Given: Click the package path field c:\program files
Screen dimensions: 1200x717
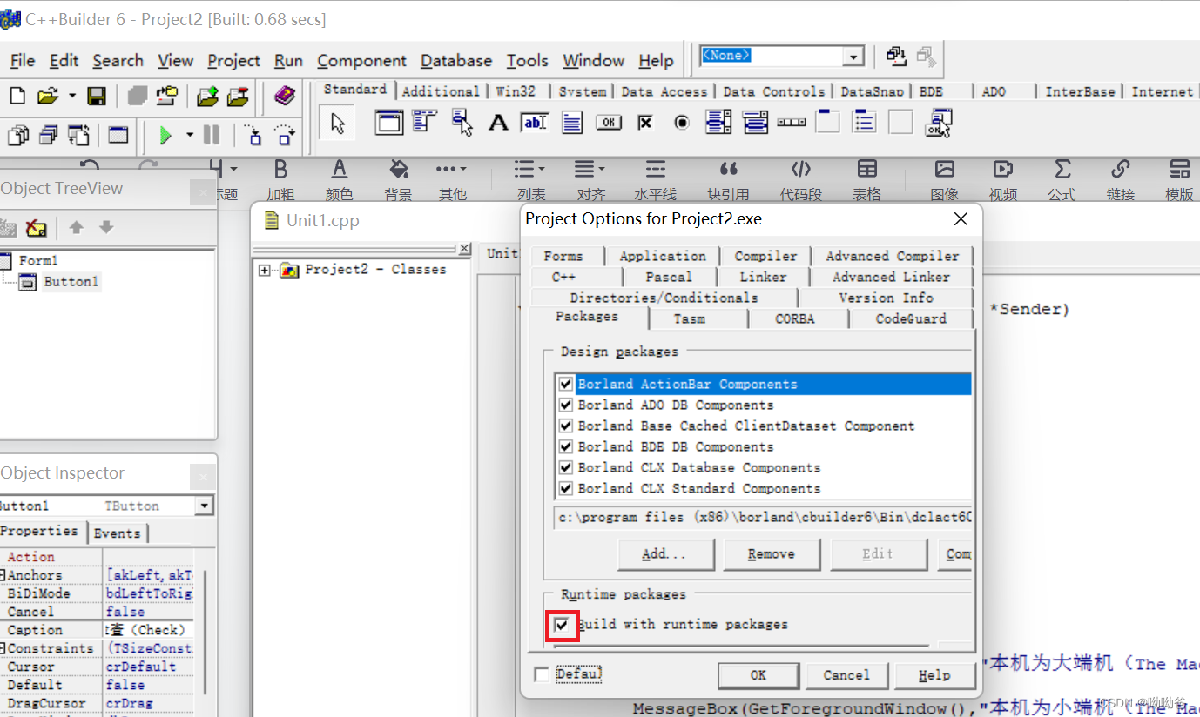Looking at the screenshot, I should [765, 517].
